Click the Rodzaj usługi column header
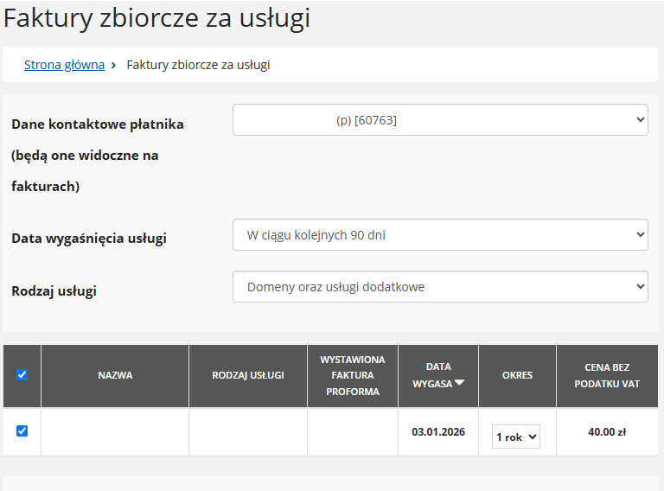Image resolution: width=664 pixels, height=491 pixels. click(x=248, y=375)
